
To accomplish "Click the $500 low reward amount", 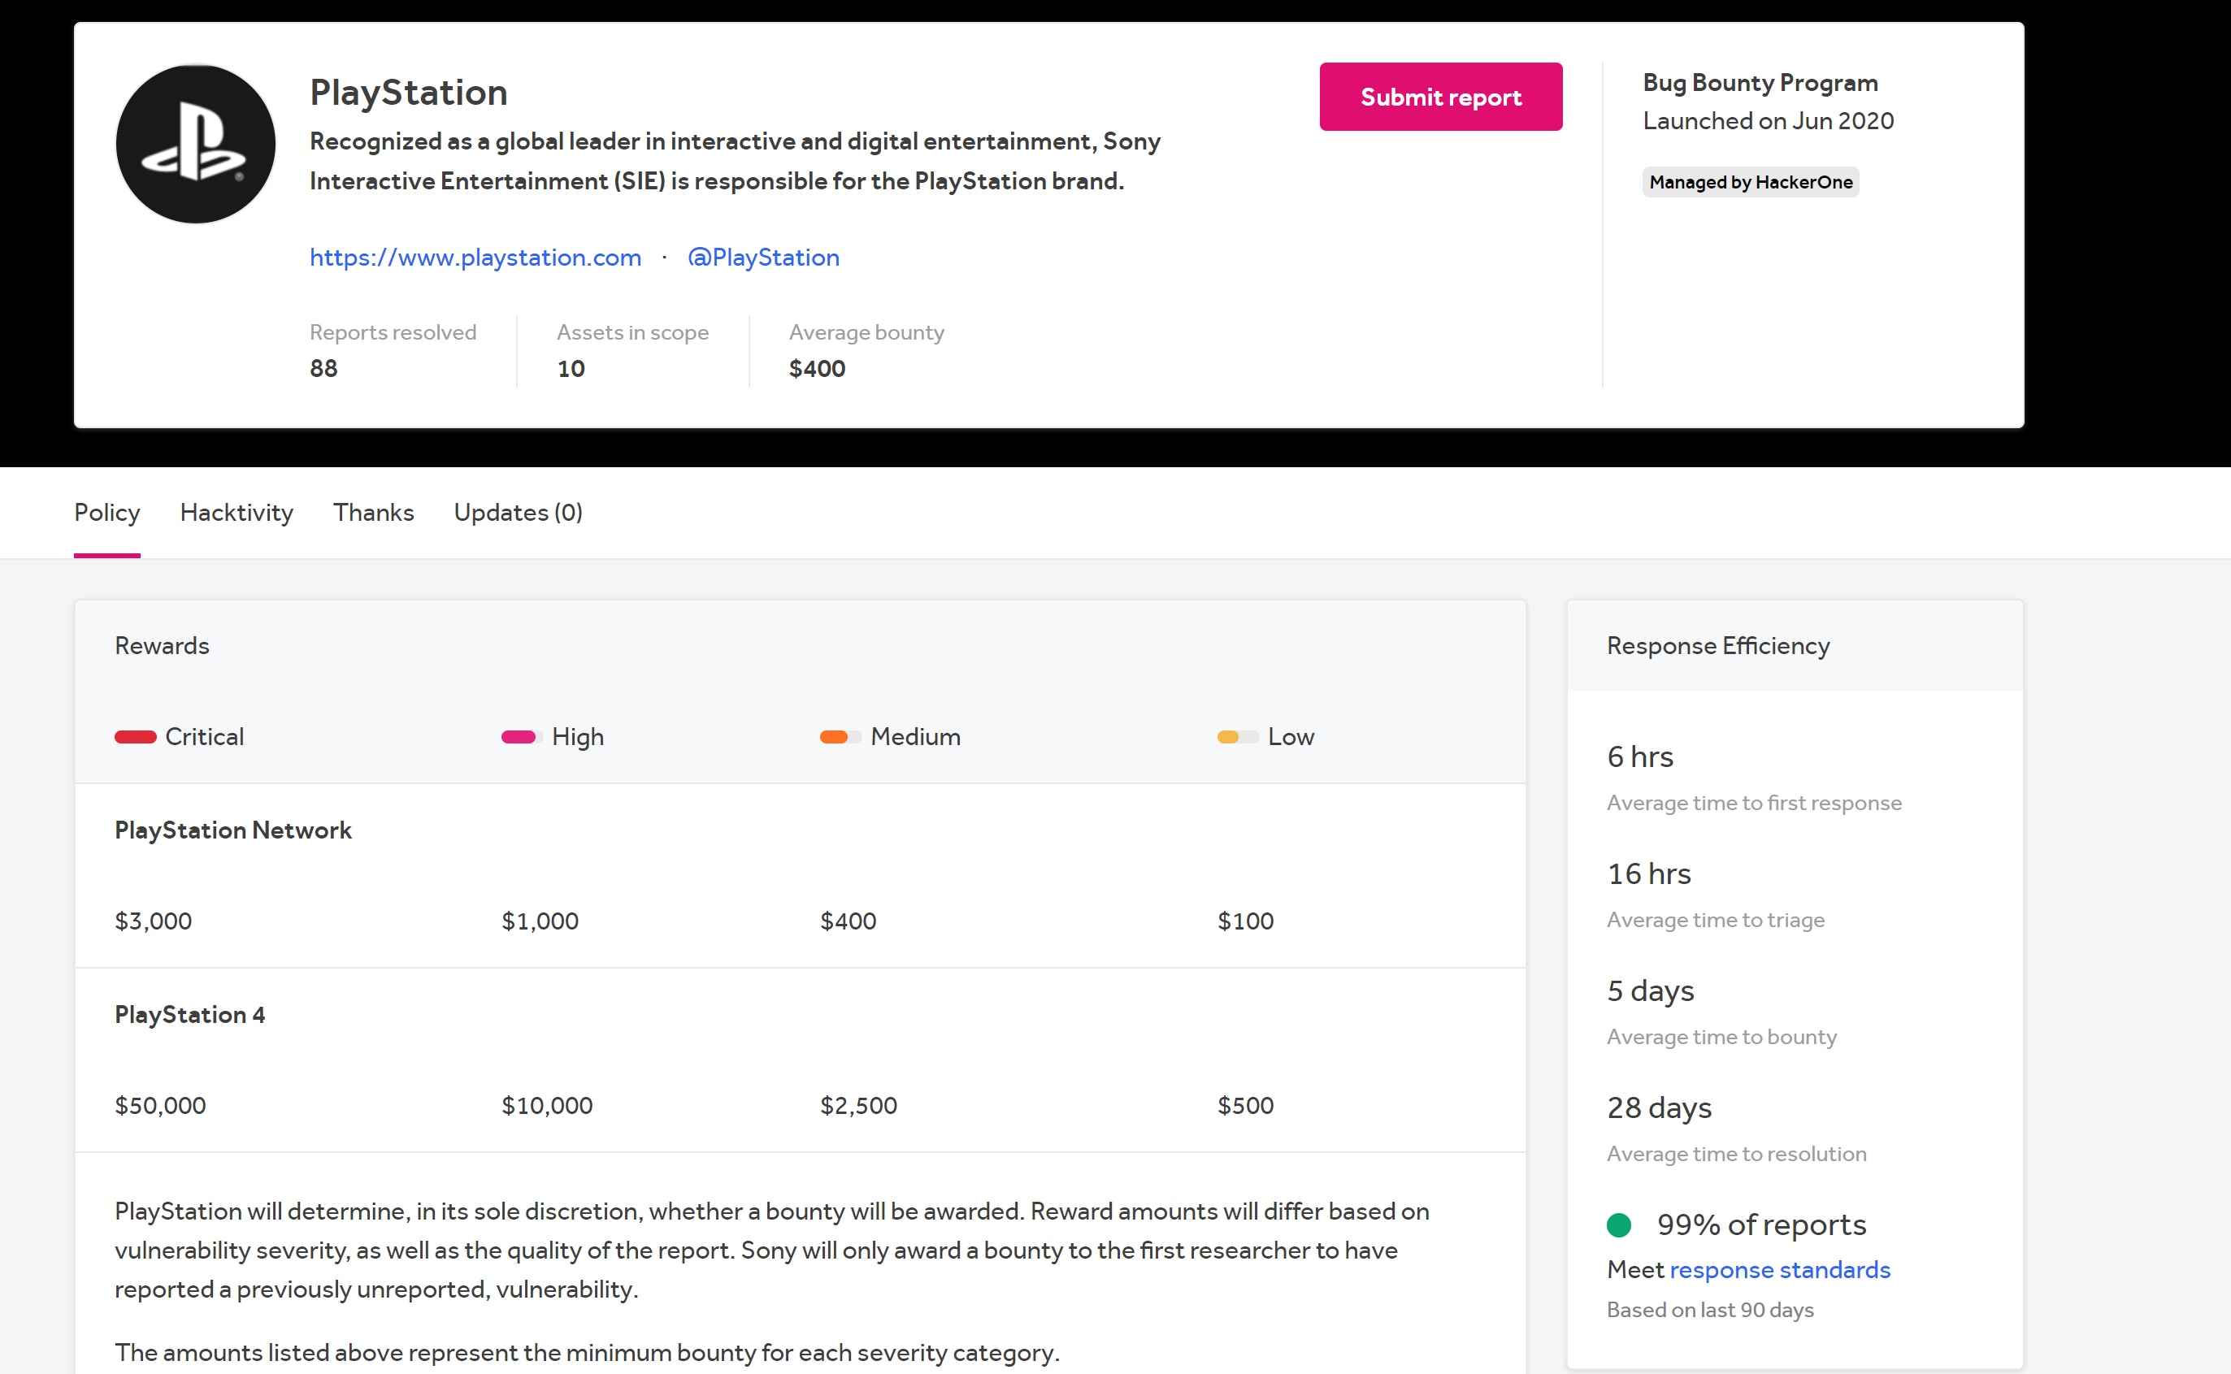I will coord(1245,1106).
